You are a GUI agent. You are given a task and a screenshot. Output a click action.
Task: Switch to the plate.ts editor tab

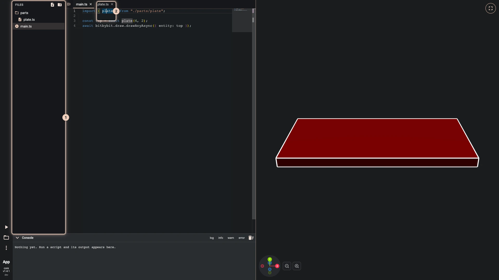[x=103, y=4]
